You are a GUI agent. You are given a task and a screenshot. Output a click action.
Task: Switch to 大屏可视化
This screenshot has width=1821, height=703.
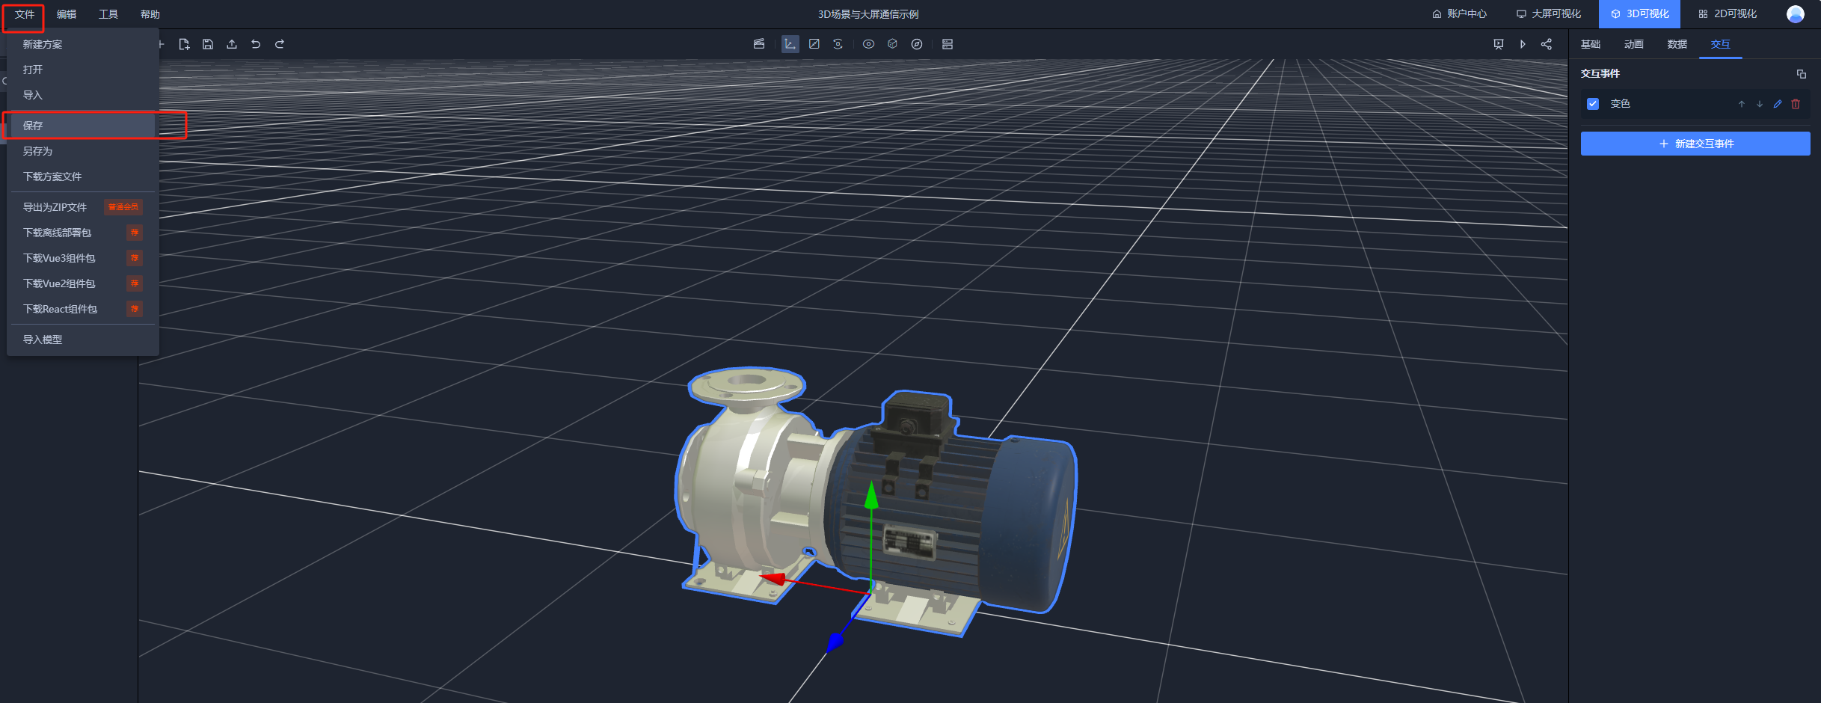point(1549,14)
